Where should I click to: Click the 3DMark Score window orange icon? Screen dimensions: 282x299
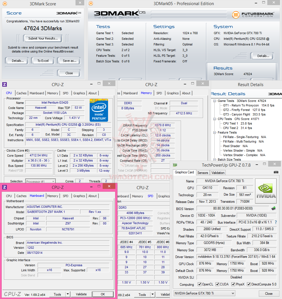5,3
